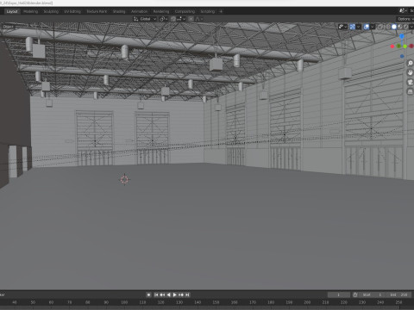Click the zoom viewport magnifier icon
This screenshot has width=414, height=310.
(410, 63)
